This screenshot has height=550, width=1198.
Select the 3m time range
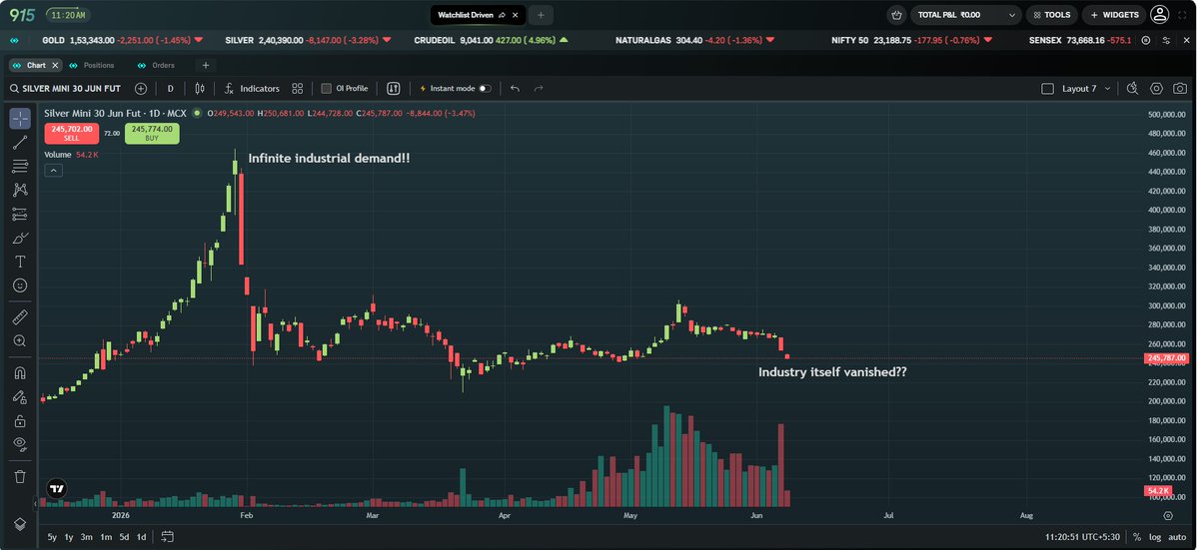87,537
